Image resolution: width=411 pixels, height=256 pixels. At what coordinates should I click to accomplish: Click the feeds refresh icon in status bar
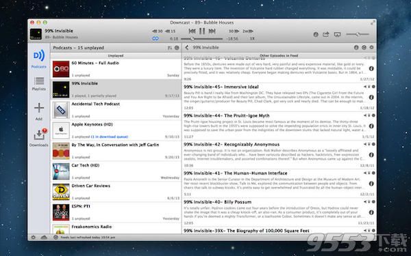55,238
